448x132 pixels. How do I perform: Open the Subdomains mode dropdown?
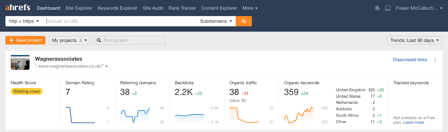pos(216,21)
